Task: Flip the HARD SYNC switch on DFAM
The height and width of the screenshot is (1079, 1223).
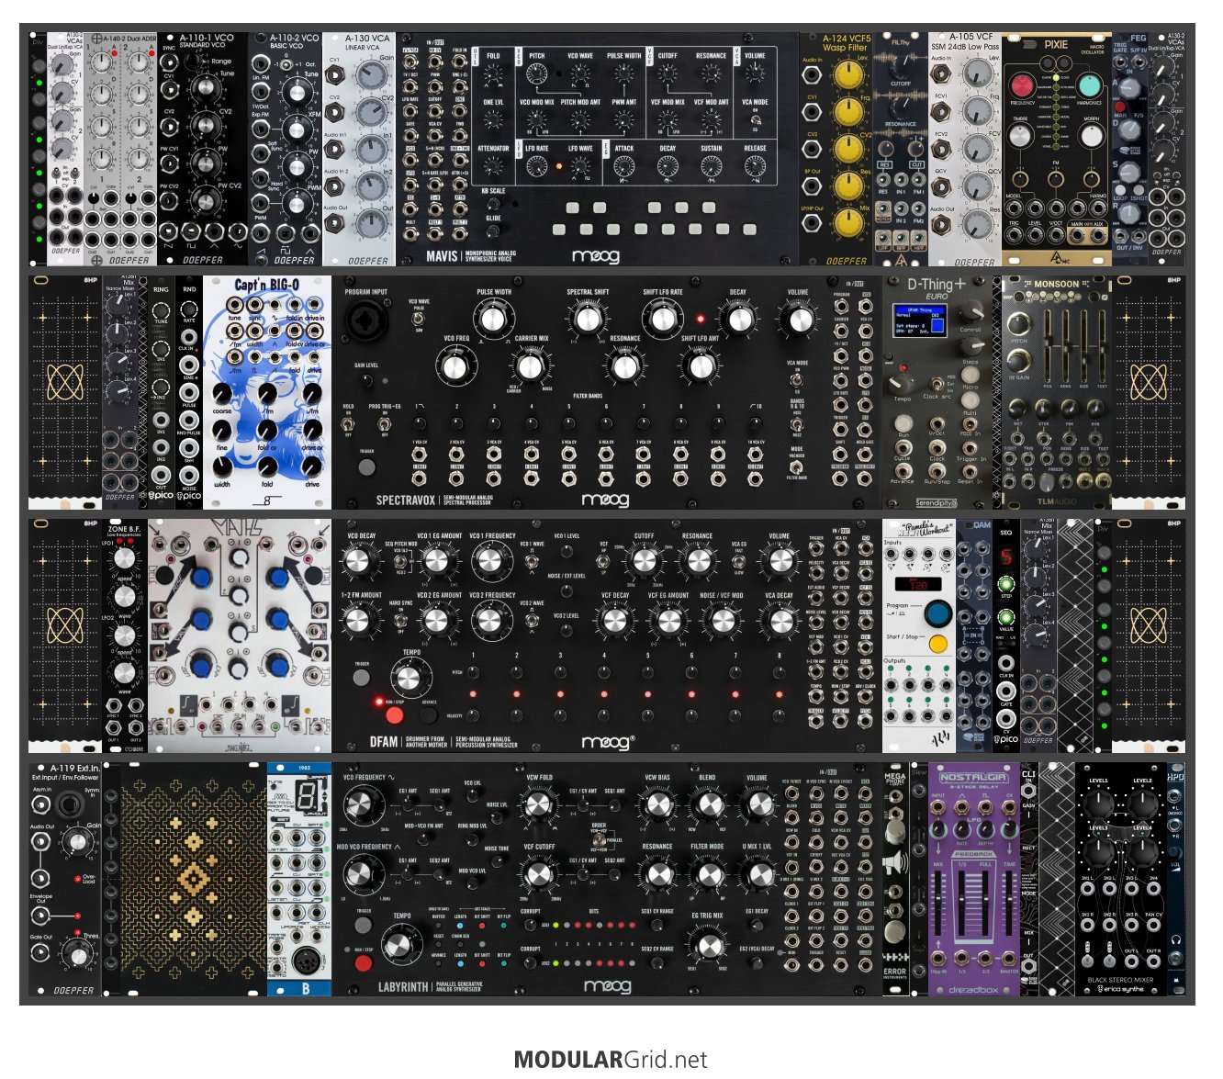Action: pos(400,622)
